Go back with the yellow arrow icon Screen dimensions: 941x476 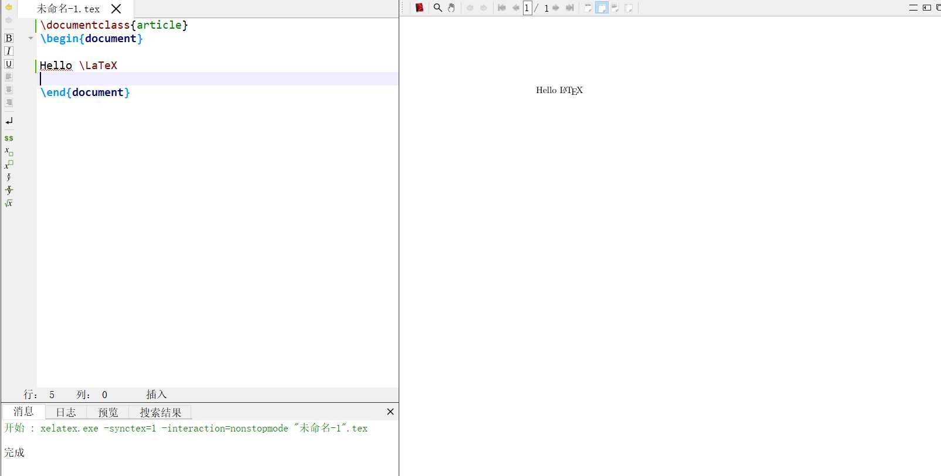coord(9,7)
